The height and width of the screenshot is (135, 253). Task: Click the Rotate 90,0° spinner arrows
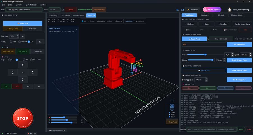coord(232,55)
